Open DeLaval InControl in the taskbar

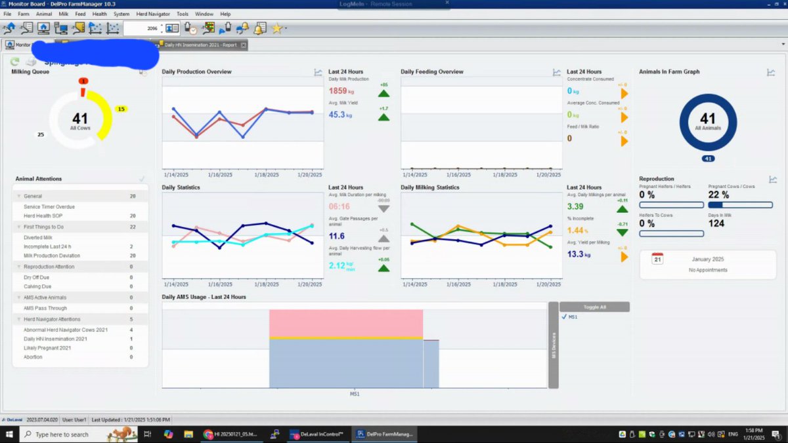click(x=319, y=434)
